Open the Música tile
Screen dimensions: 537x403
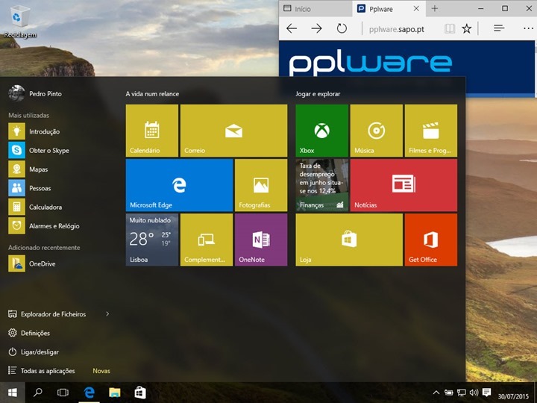pos(377,131)
